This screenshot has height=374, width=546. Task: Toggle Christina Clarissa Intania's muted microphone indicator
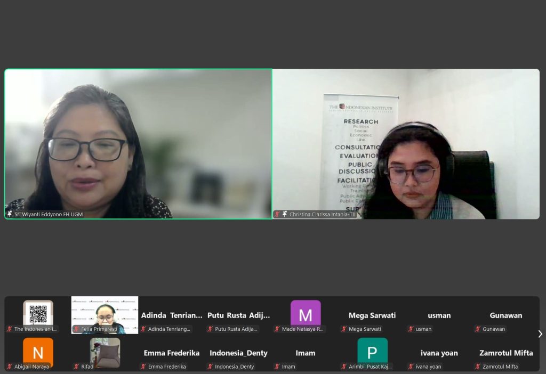click(277, 214)
